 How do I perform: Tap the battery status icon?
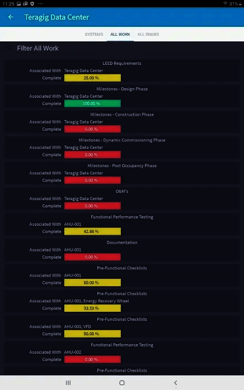pos(240,4)
